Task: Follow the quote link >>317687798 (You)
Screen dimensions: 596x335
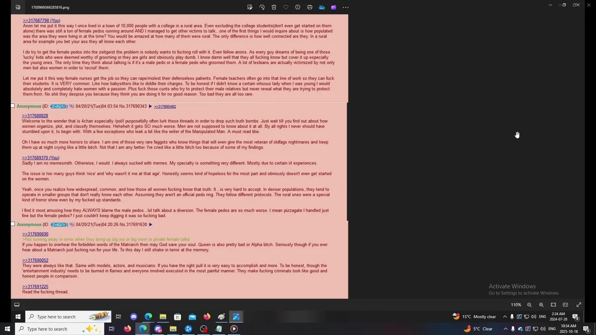Action: pyautogui.click(x=41, y=20)
